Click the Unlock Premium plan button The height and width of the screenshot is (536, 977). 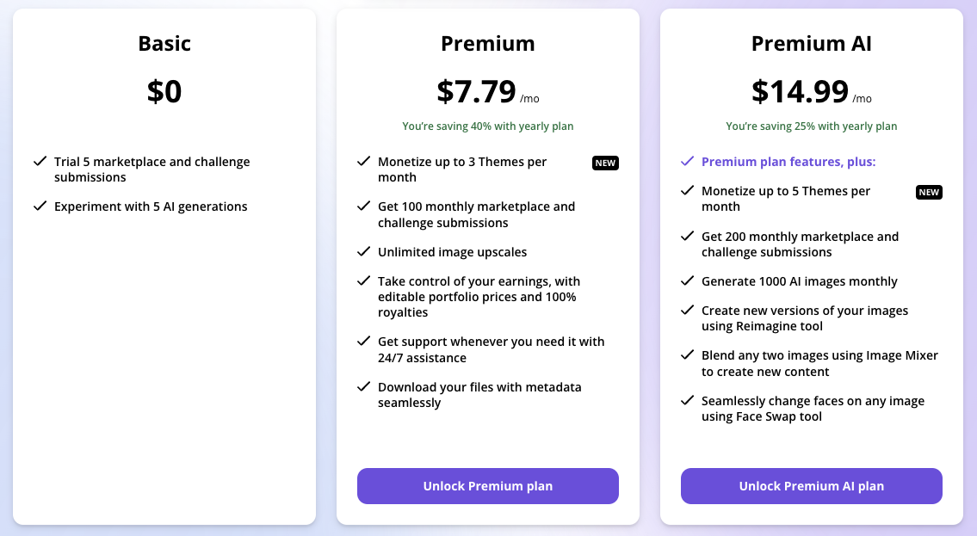(x=487, y=486)
